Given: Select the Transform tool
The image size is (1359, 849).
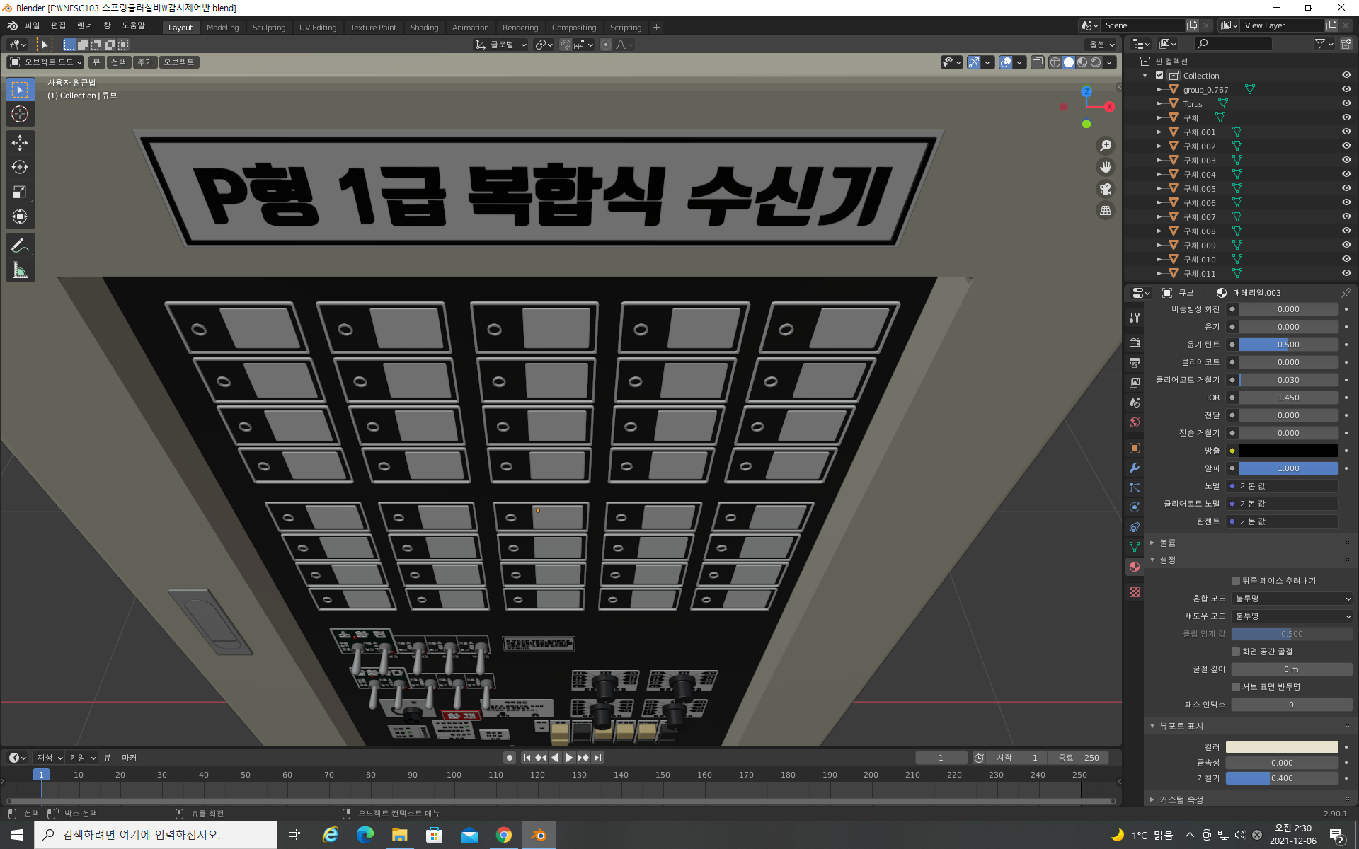Looking at the screenshot, I should (x=20, y=216).
